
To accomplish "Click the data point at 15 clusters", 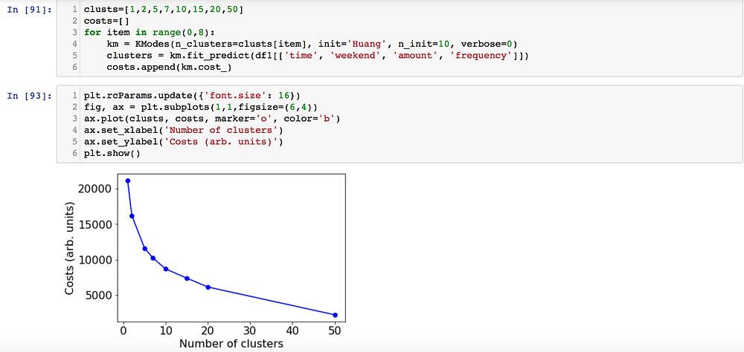I will tap(187, 278).
